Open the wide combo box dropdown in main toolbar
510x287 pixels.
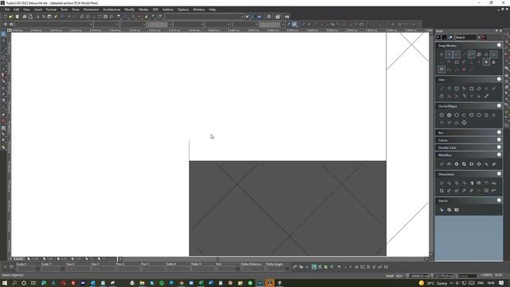(242, 17)
